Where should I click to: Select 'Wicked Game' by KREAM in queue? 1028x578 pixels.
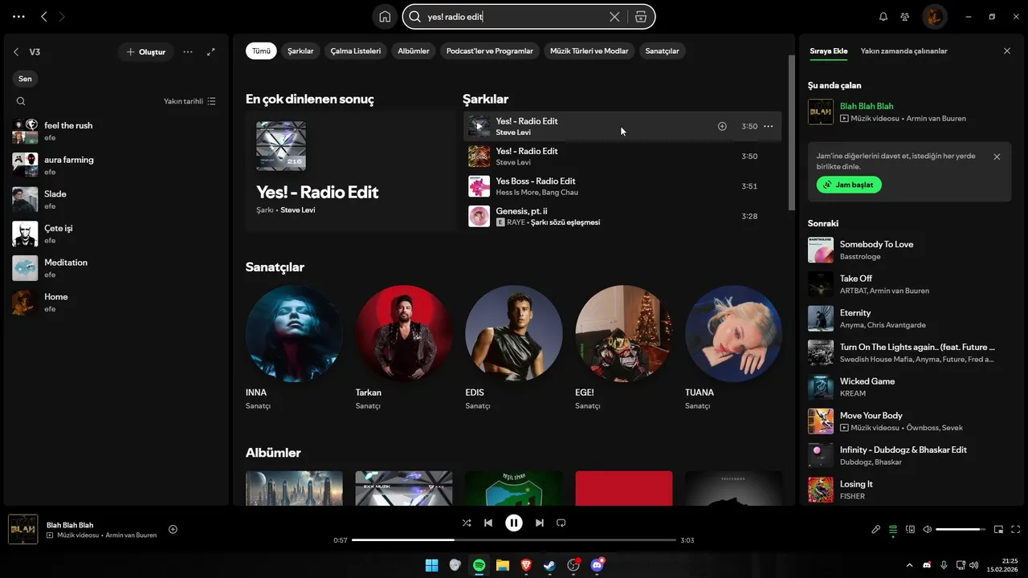pos(909,387)
